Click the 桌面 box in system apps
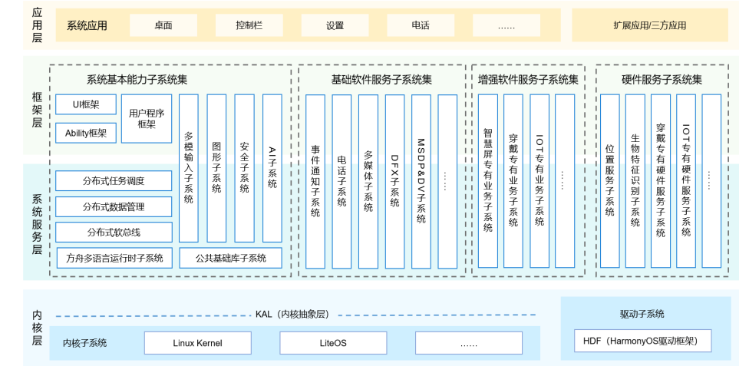Viewport: 749px width, 376px height. 163,25
